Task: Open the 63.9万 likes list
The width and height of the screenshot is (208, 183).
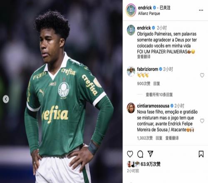Action: coord(151,164)
